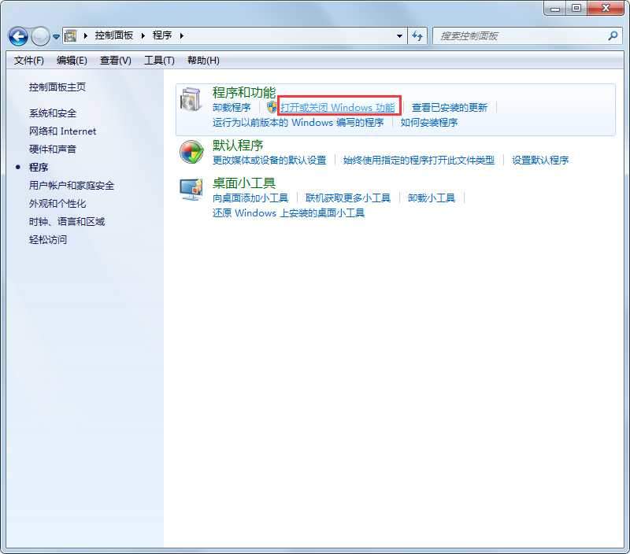Select 网络和 Internet in the sidebar
This screenshot has width=630, height=554.
pos(61,131)
